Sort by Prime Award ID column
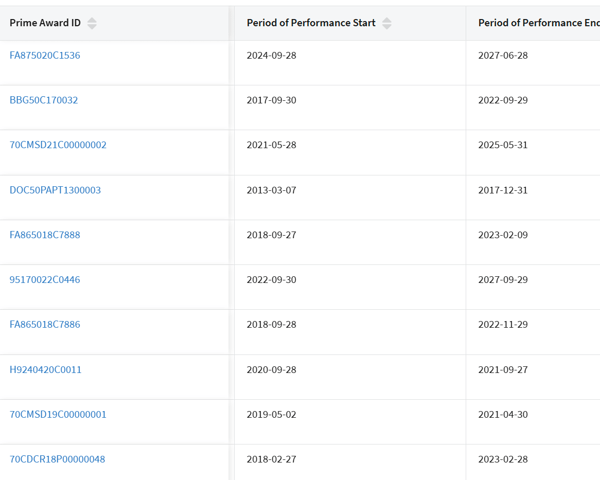600x480 pixels. click(92, 23)
